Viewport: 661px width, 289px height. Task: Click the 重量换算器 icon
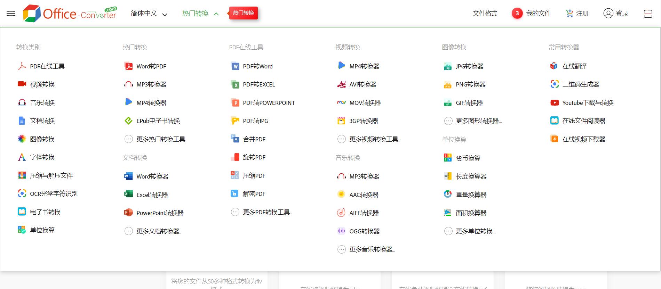(448, 194)
